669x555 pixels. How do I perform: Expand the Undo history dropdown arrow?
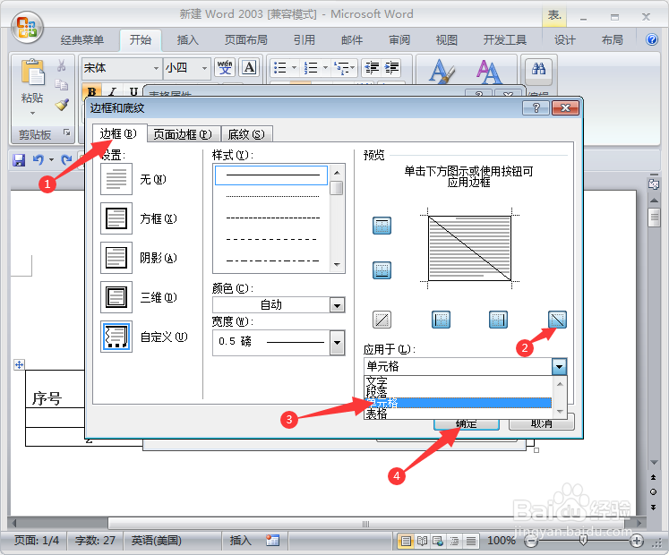pos(51,160)
